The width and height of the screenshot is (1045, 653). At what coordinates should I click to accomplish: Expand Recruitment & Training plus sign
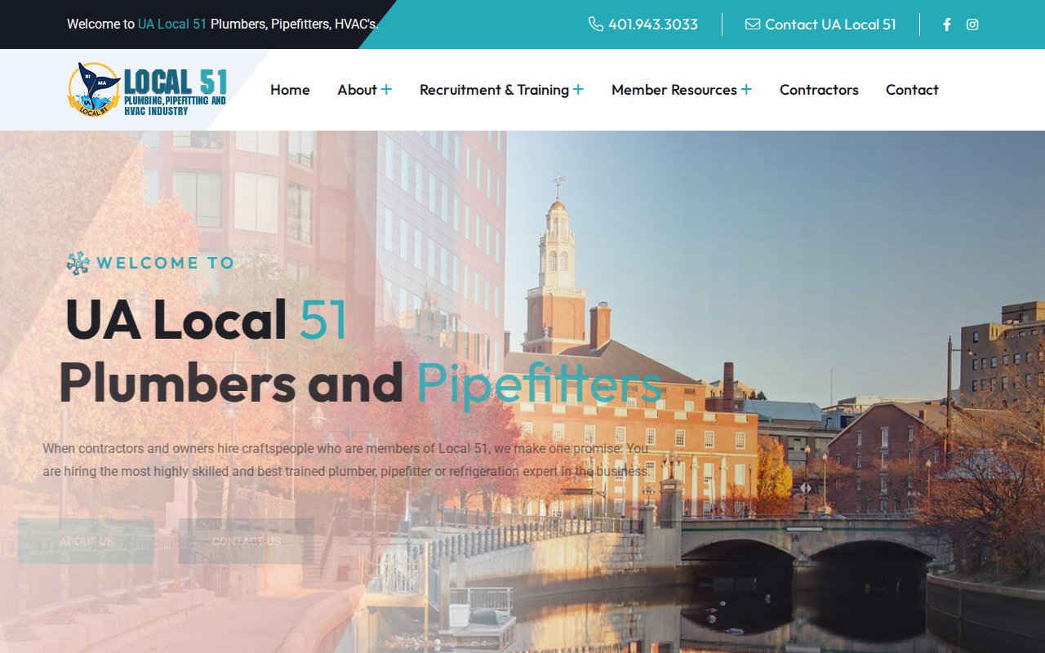pyautogui.click(x=578, y=90)
